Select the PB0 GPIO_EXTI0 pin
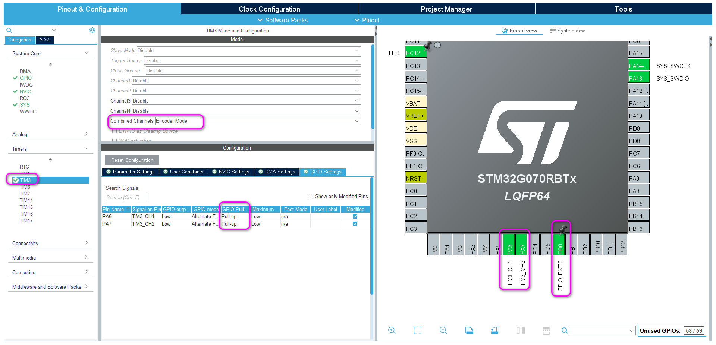The width and height of the screenshot is (716, 345). coord(559,245)
